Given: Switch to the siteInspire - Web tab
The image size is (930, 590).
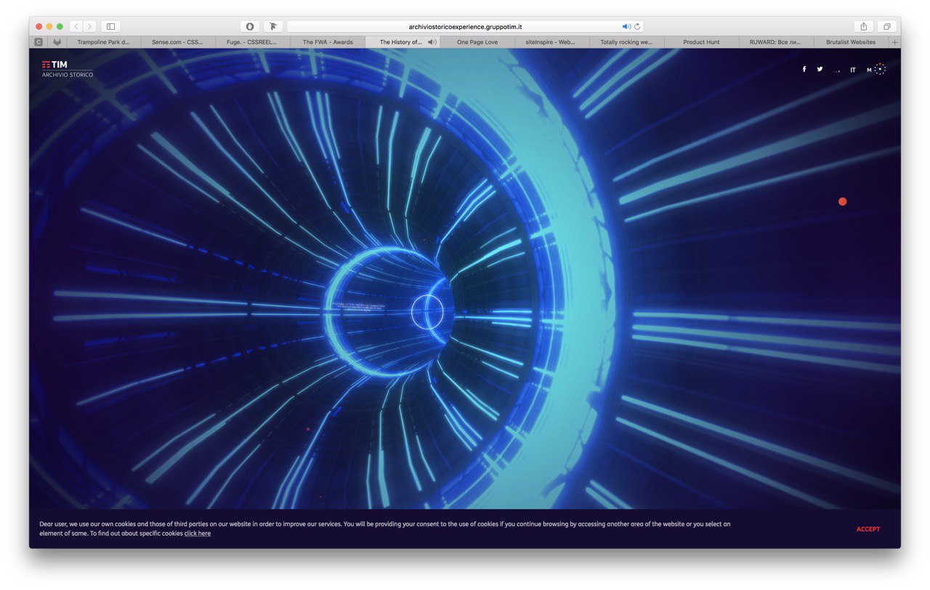Looking at the screenshot, I should coord(552,42).
